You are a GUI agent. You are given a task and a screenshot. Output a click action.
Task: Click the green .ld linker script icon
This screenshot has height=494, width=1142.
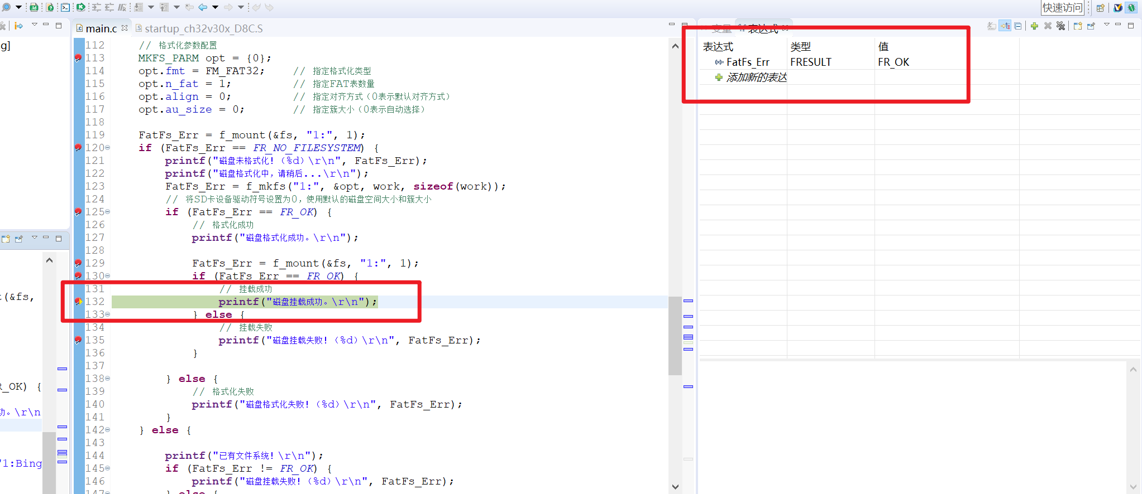click(34, 7)
